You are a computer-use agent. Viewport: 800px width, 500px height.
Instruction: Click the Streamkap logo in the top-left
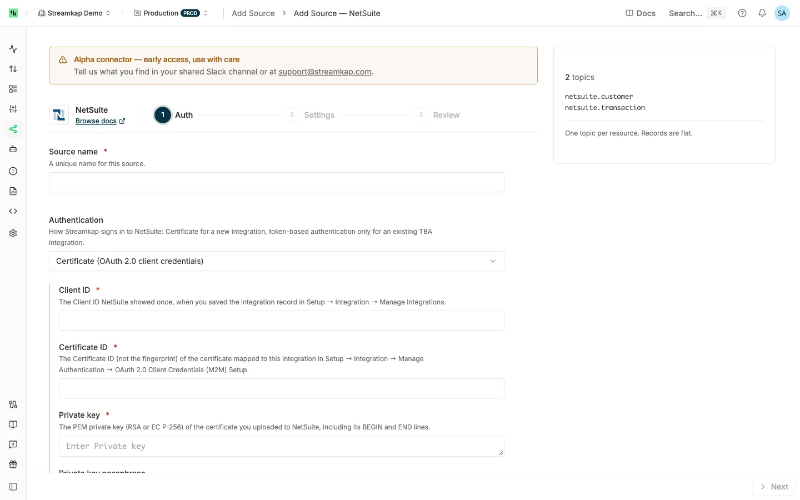pyautogui.click(x=13, y=13)
